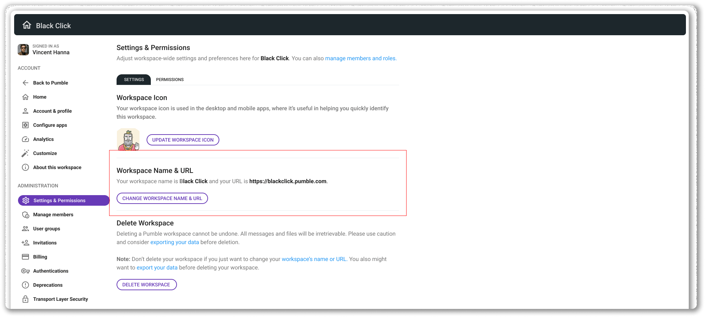Click the exporting your data link

(x=174, y=242)
